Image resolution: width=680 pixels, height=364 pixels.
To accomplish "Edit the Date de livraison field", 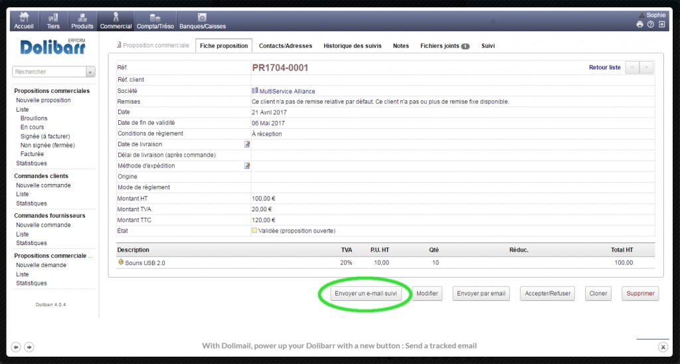I will click(x=247, y=144).
